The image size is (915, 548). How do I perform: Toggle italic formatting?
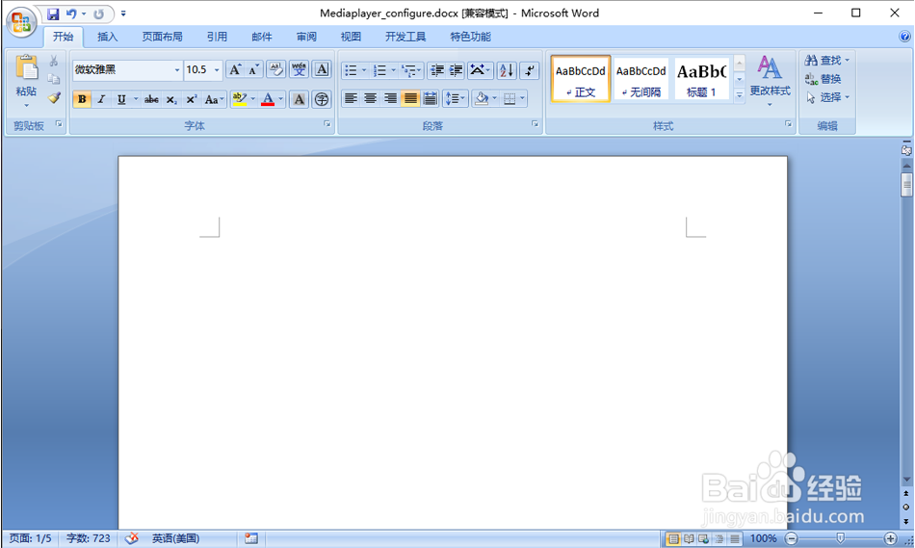101,99
